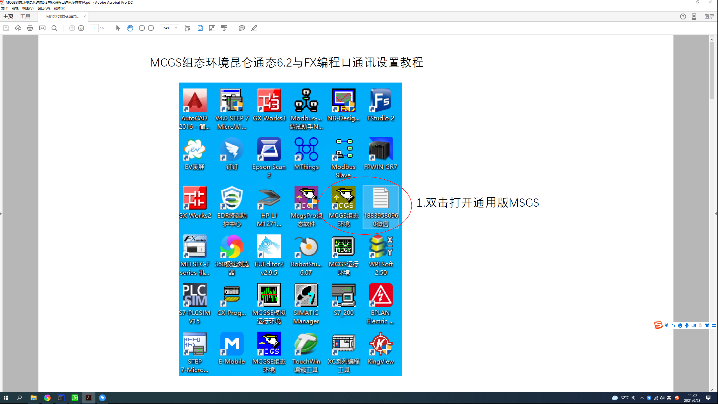Viewport: 718px width, 404px height.
Task: Go to next page arrow
Action: point(81,28)
